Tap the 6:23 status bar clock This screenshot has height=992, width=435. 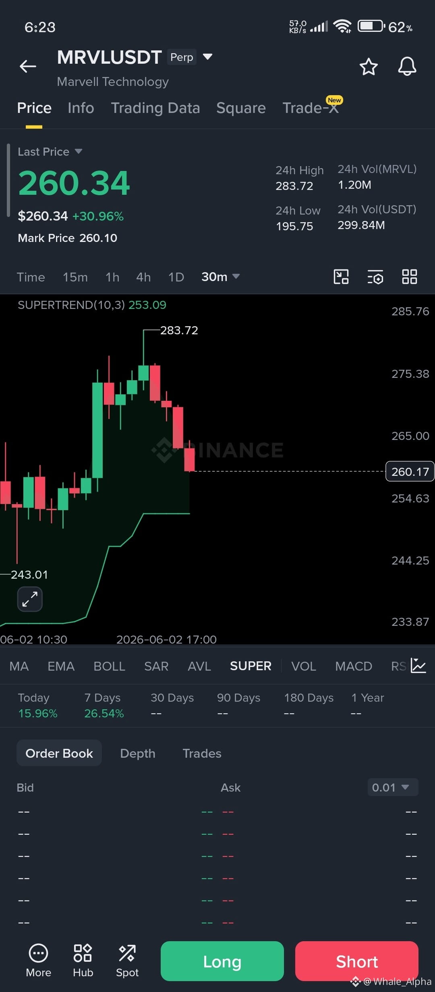pyautogui.click(x=40, y=27)
